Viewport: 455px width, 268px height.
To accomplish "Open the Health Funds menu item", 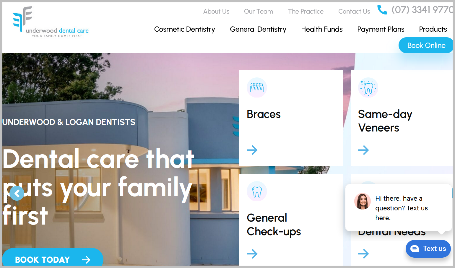I will pos(322,29).
